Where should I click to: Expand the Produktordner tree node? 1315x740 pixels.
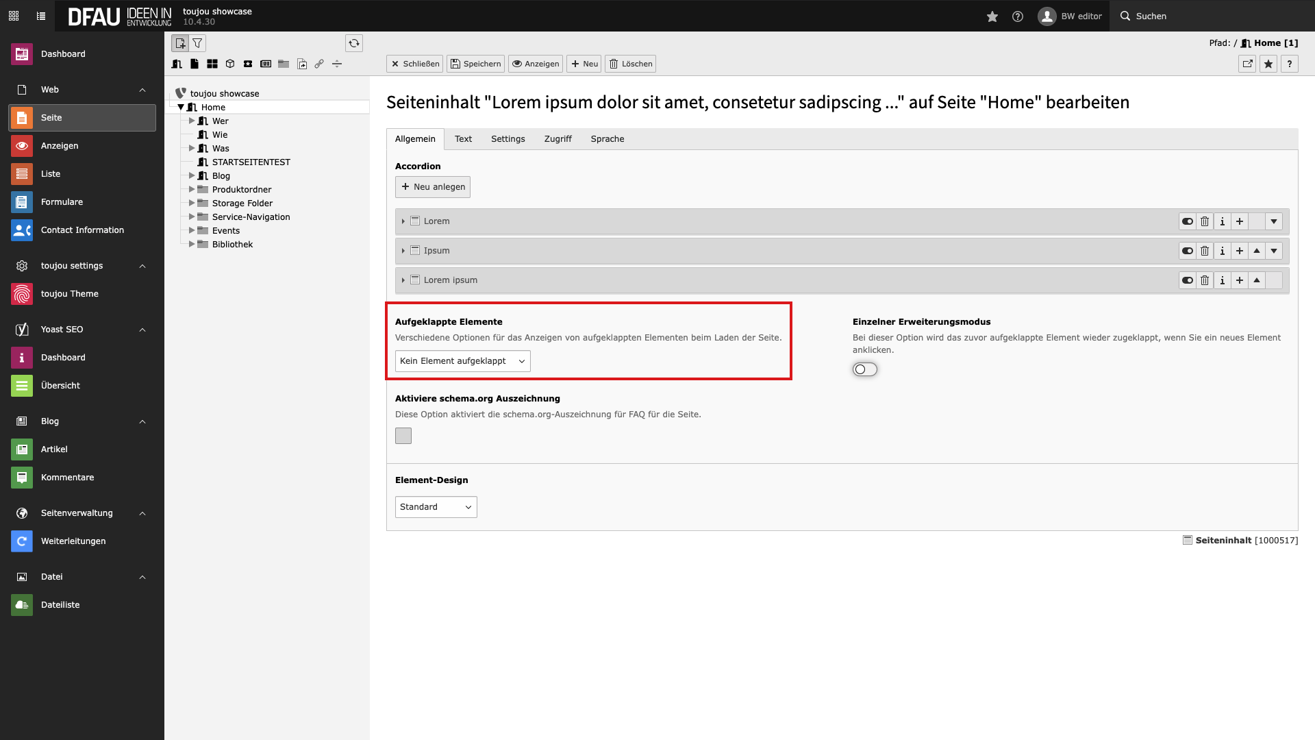tap(192, 190)
